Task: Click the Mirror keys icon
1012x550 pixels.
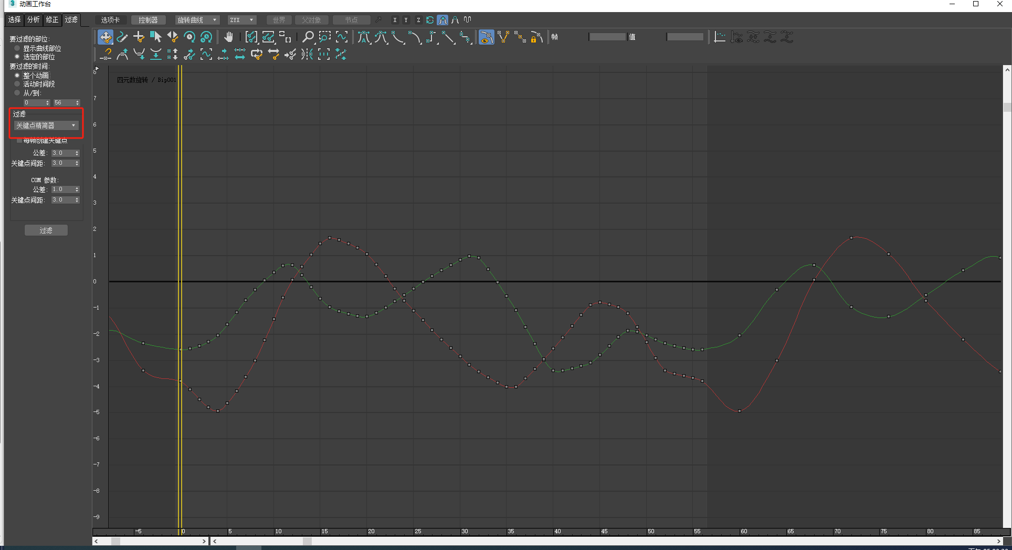Action: coord(307,54)
